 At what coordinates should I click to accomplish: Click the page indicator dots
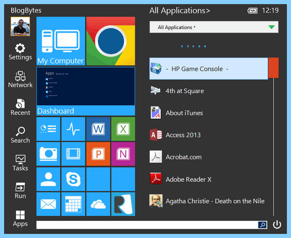194,46
